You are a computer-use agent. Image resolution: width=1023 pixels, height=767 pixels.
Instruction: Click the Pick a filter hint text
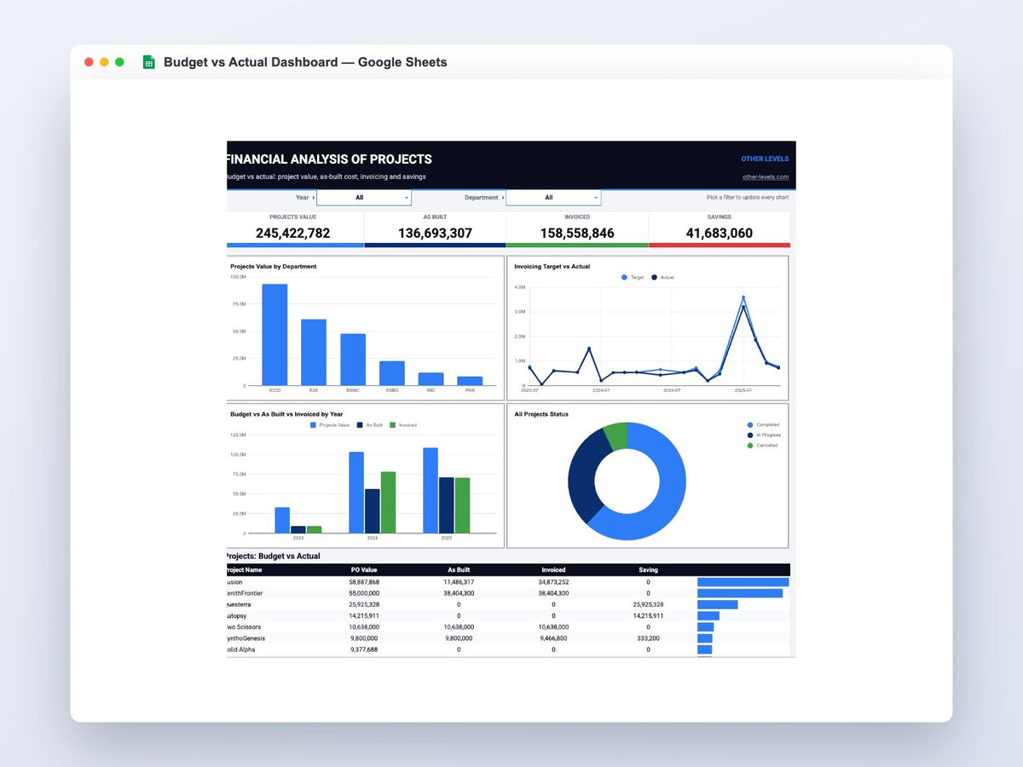748,198
